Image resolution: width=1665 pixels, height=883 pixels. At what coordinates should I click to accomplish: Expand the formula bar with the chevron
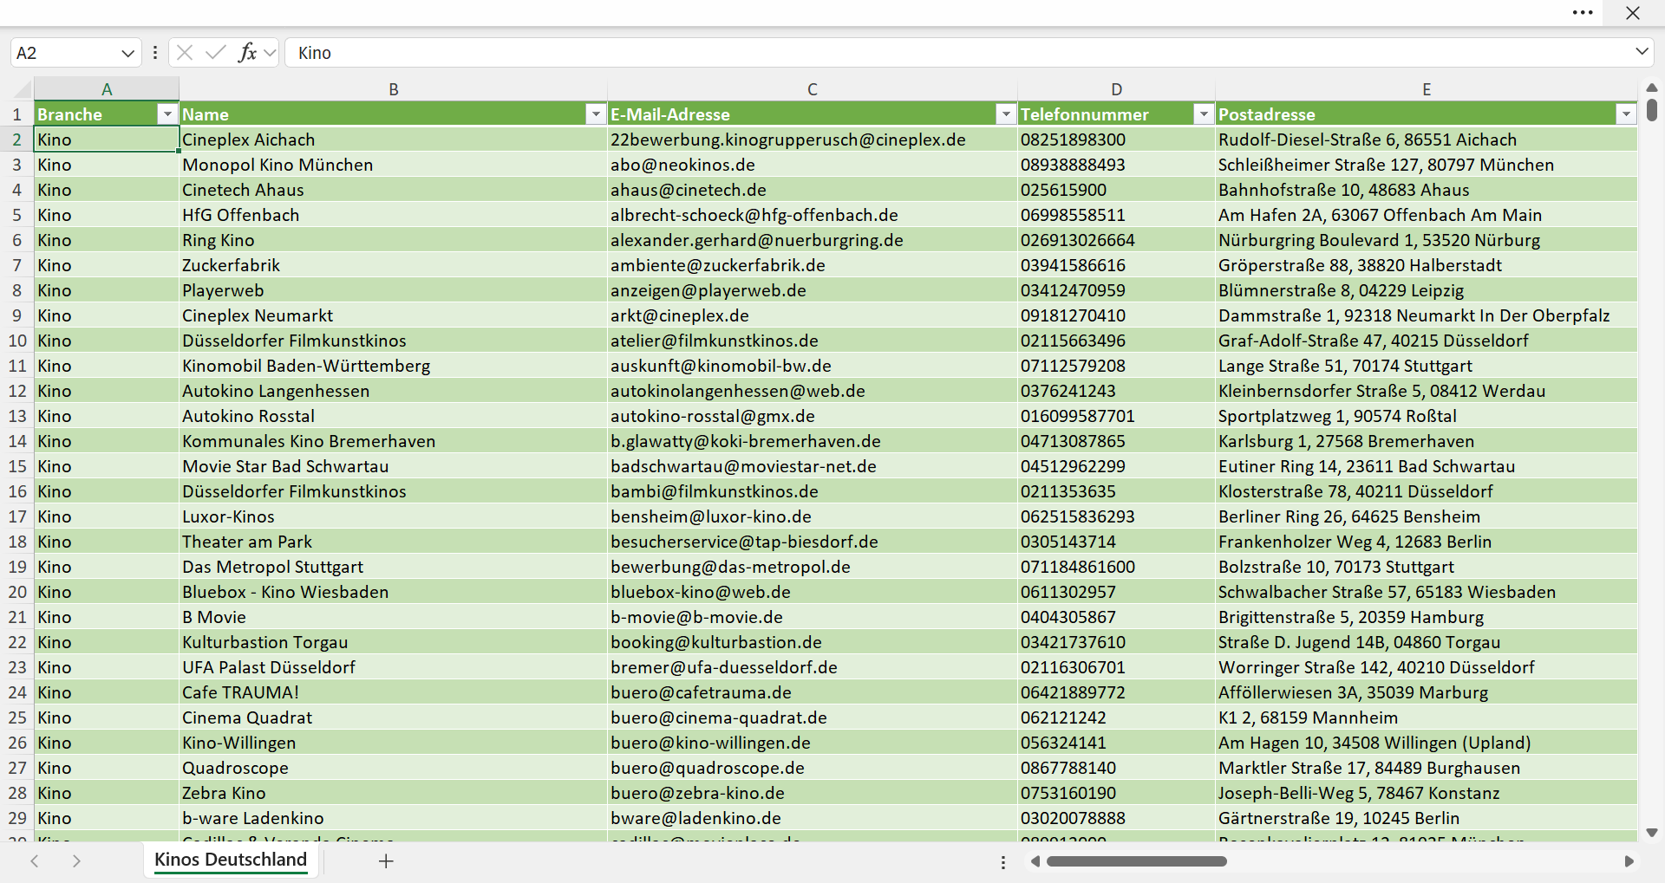(x=1642, y=52)
